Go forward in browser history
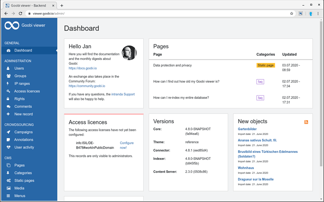Viewport: 324px width, 202px height. (13, 14)
